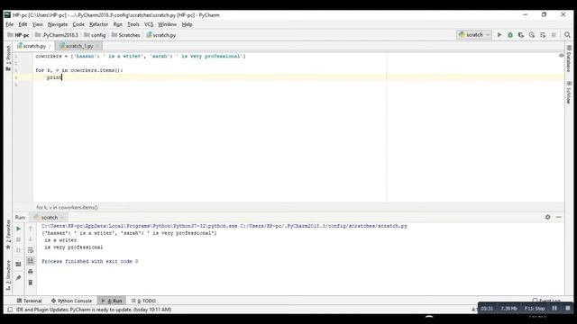Click the .PyCharm2018.3 breadcrumb folder
Image resolution: width=577 pixels, height=324 pixels.
pos(57,35)
